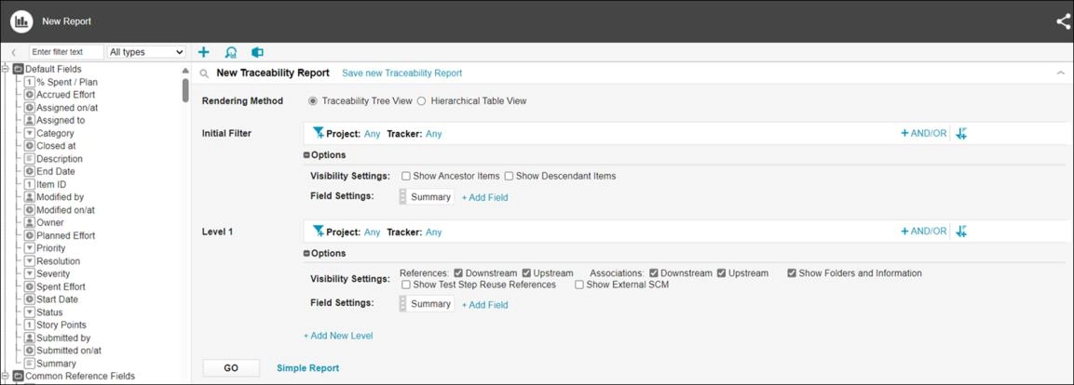Click the GO button
Image resolution: width=1074 pixels, height=385 pixels.
[231, 368]
